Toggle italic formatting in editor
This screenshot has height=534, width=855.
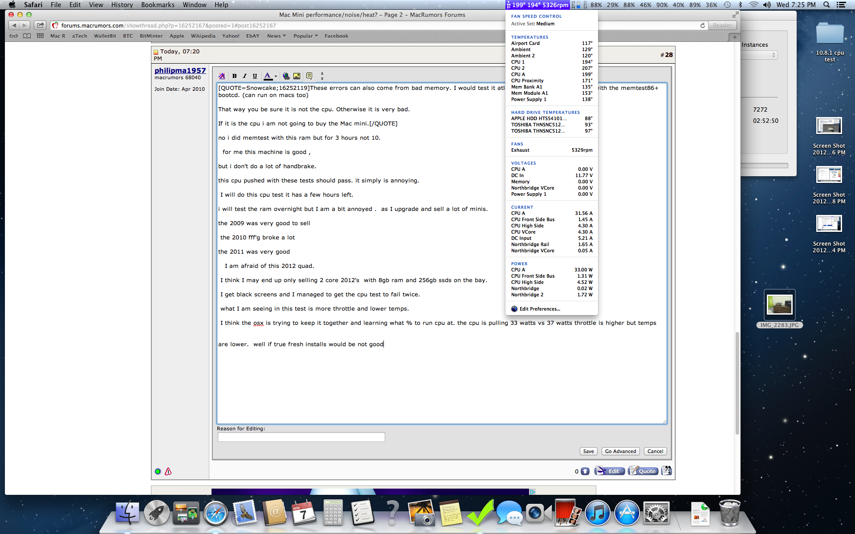[244, 76]
